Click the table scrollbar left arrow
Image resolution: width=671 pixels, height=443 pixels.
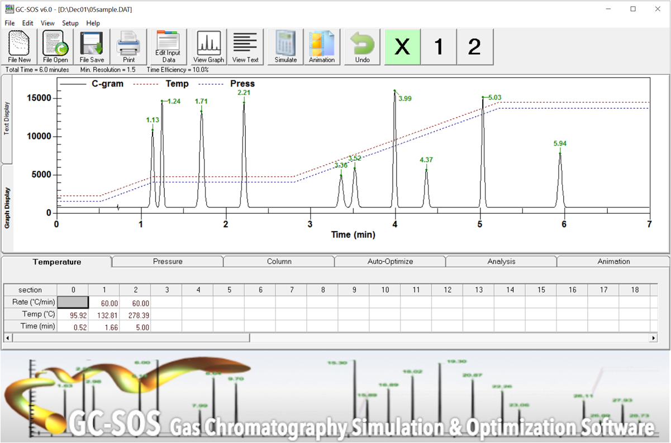point(8,338)
